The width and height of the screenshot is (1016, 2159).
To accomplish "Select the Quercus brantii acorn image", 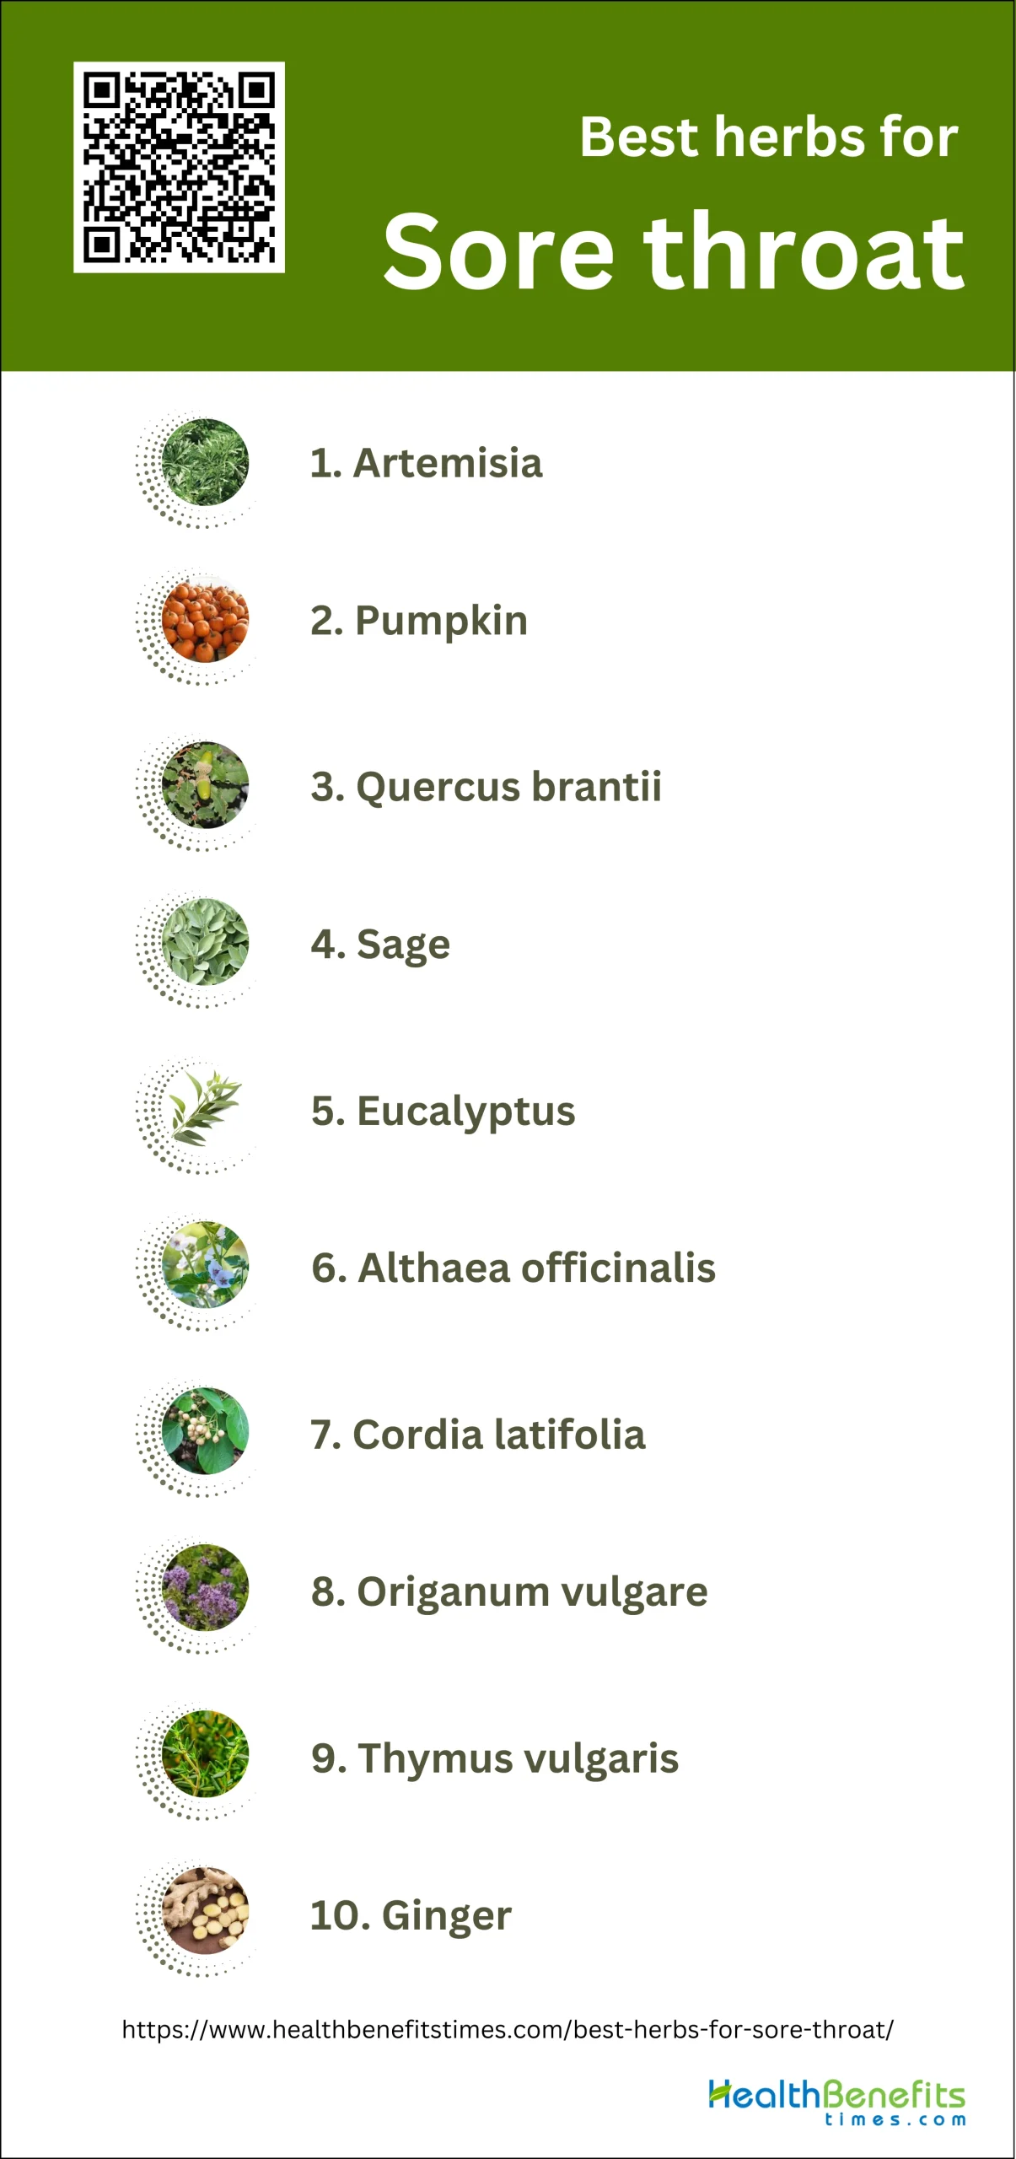I will click(205, 785).
